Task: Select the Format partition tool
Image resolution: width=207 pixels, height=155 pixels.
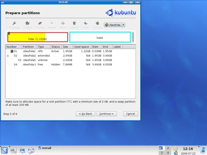Action: pyautogui.click(x=40, y=24)
